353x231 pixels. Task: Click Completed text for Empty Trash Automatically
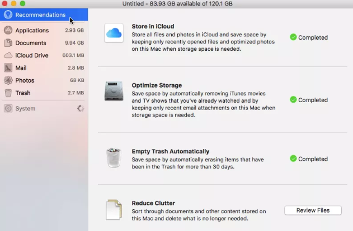pos(313,159)
